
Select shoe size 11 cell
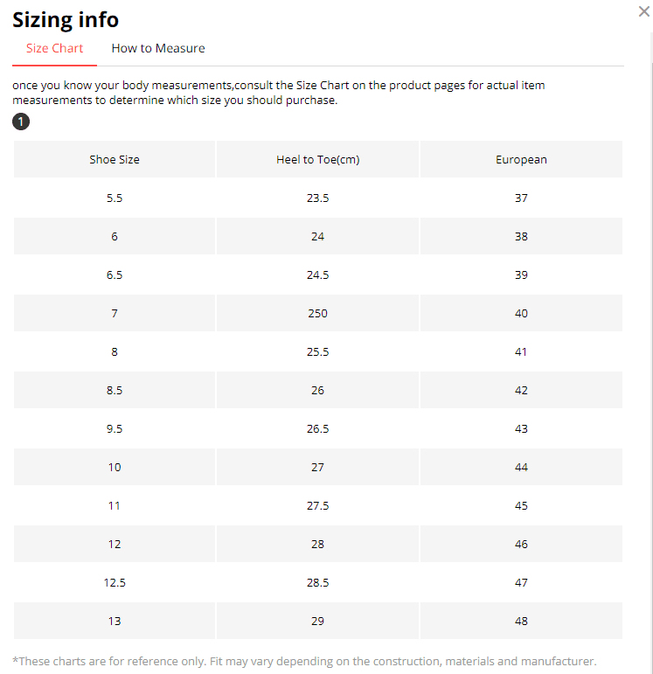115,506
